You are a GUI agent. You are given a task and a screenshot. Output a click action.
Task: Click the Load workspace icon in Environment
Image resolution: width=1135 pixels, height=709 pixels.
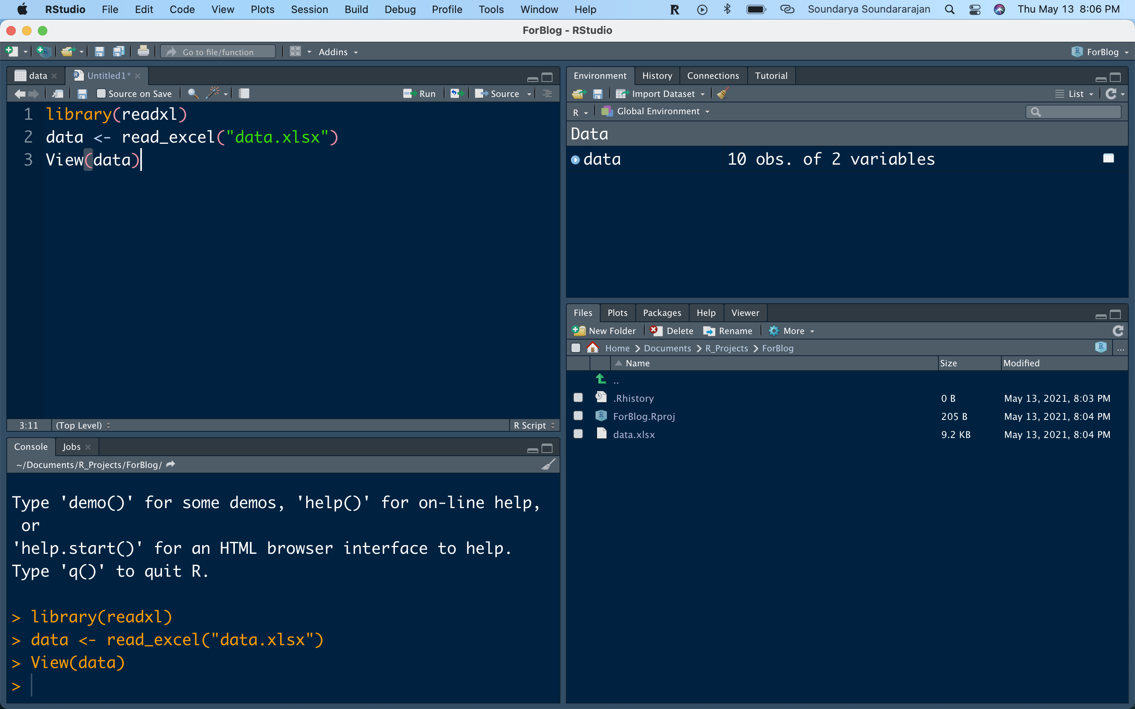point(579,94)
